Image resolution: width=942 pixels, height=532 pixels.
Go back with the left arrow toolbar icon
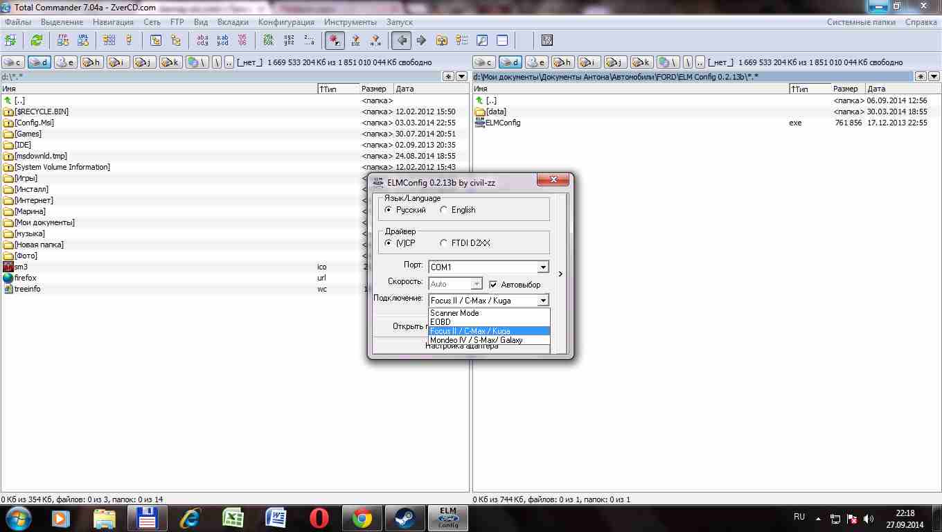[401, 40]
